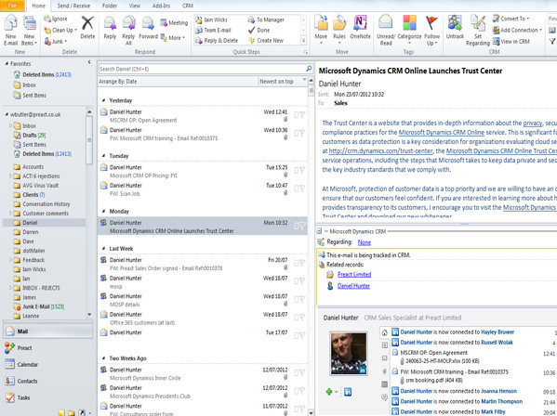The width and height of the screenshot is (557, 416).
Task: Collapse the Microsoft Dynamics CRM pane
Action: click(x=319, y=231)
